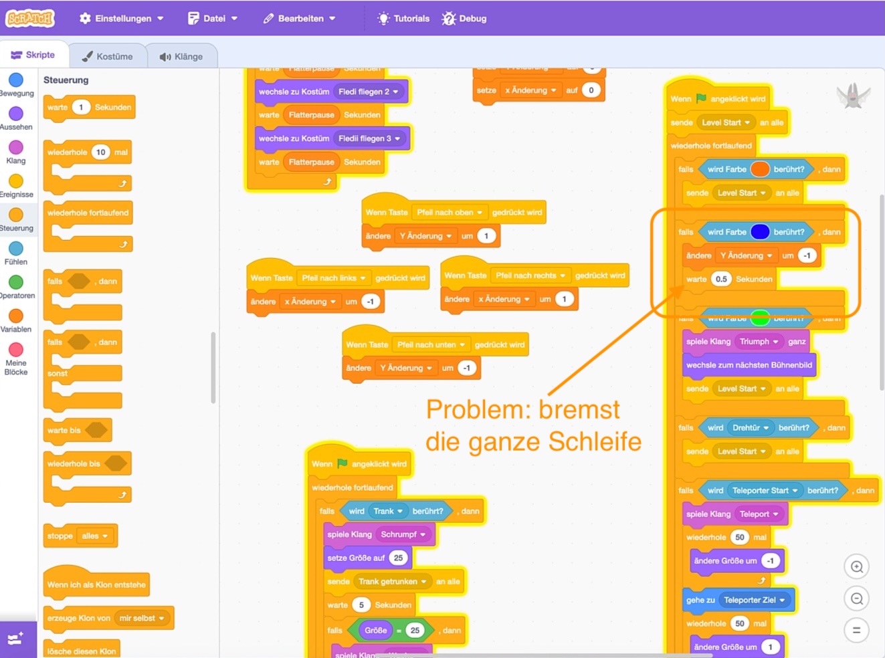Click the blue color swatch in 'wird Farbe berührt'
The image size is (885, 658).
(x=760, y=232)
